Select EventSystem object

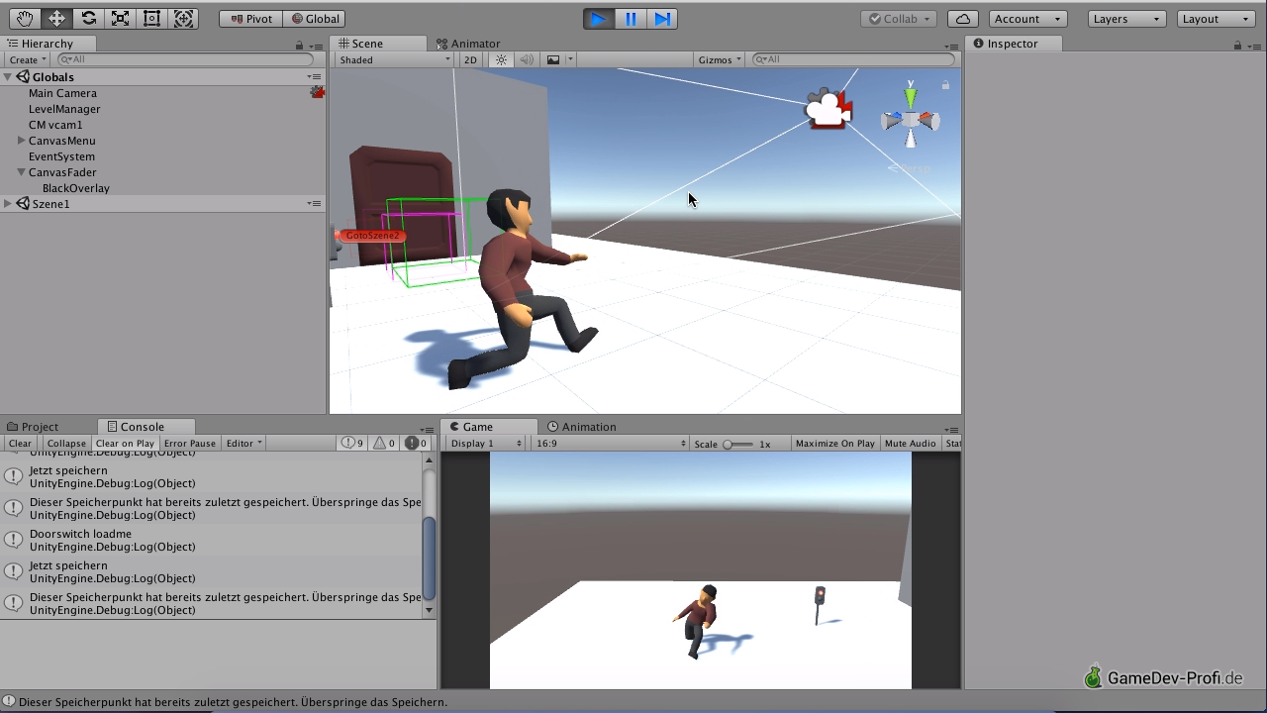[61, 156]
